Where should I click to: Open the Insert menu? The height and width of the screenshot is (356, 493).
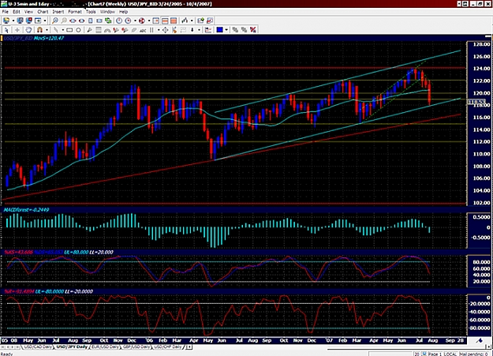tap(58, 12)
